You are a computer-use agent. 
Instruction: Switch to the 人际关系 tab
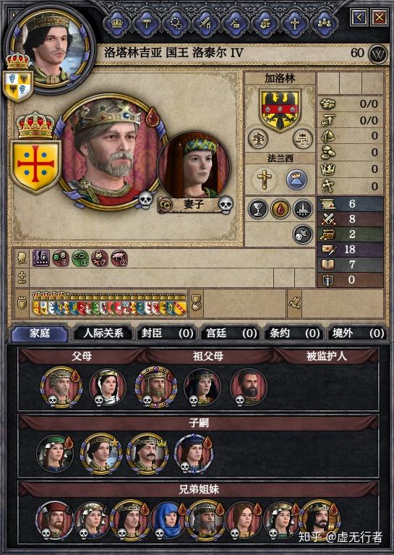[x=103, y=334]
